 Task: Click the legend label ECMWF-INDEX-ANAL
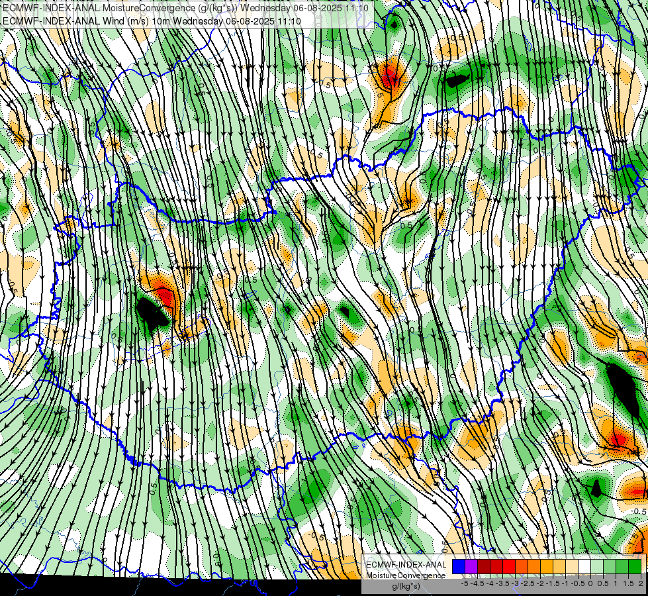(x=406, y=565)
